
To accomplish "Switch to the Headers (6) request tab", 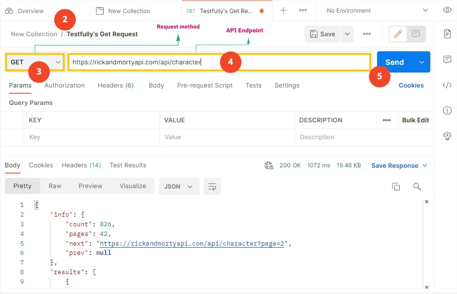I will pos(115,85).
